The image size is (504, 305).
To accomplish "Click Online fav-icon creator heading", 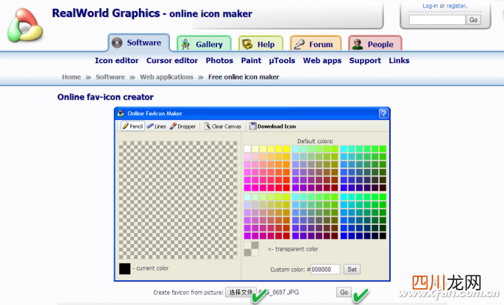I will (x=105, y=97).
